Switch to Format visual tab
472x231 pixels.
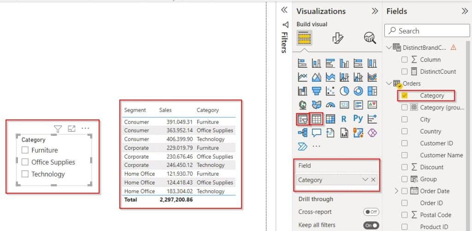pos(338,38)
